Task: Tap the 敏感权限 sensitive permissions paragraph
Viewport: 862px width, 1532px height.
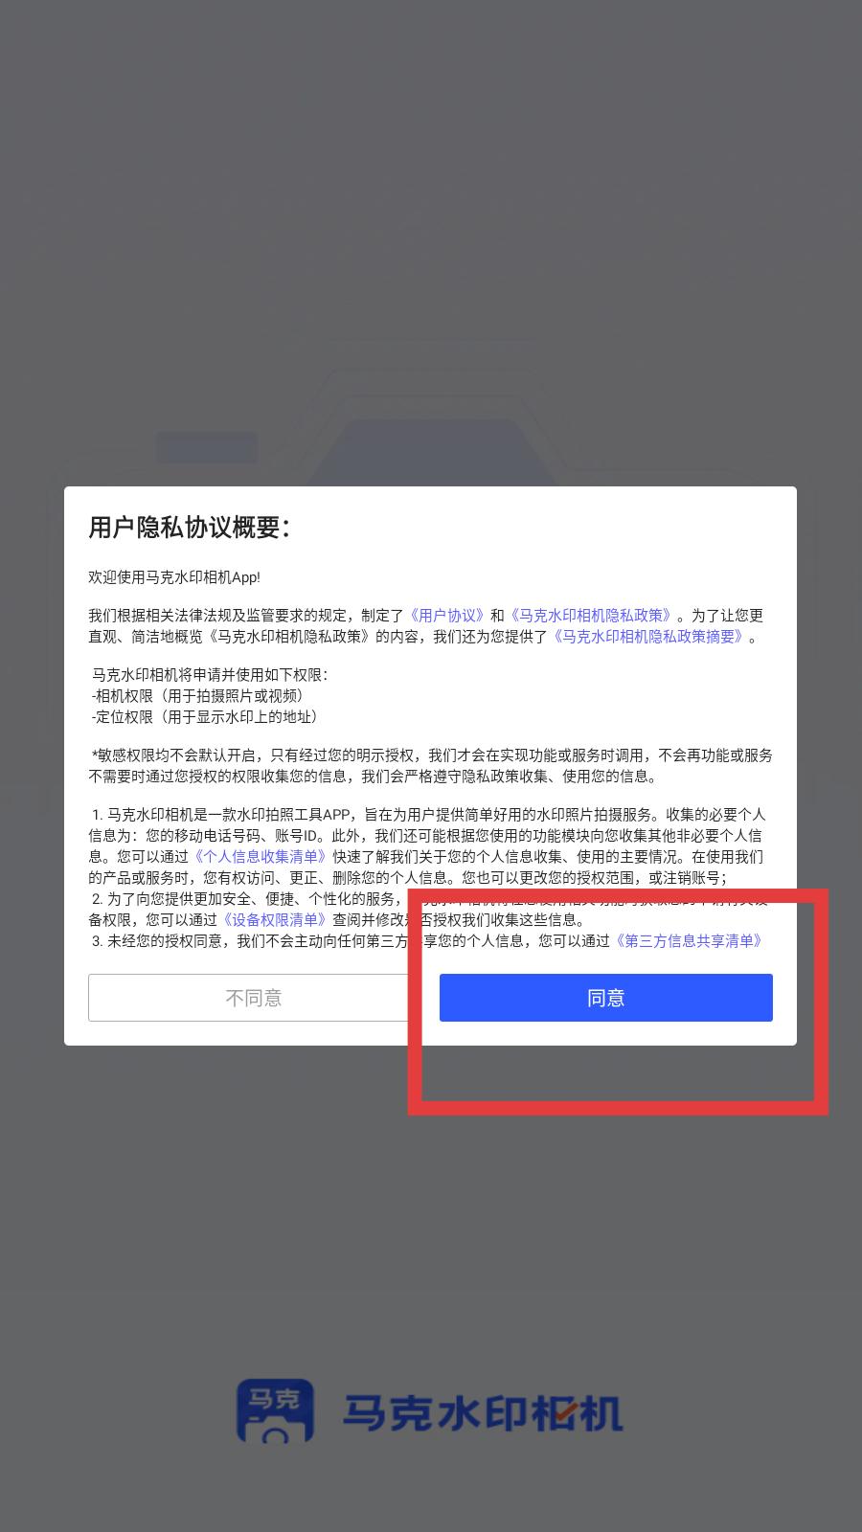Action: (431, 765)
